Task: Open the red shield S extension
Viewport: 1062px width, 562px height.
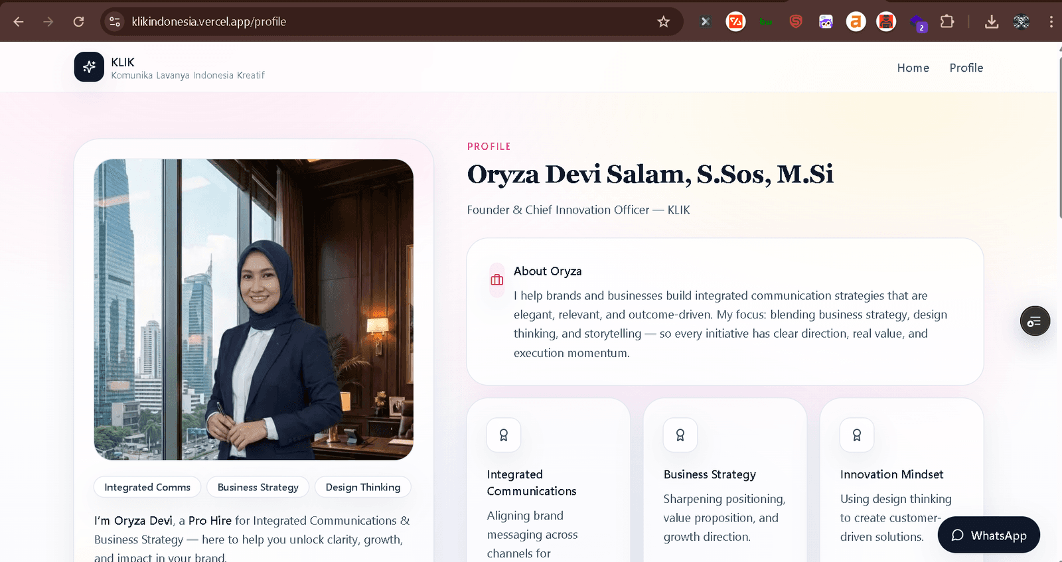Action: [x=796, y=22]
